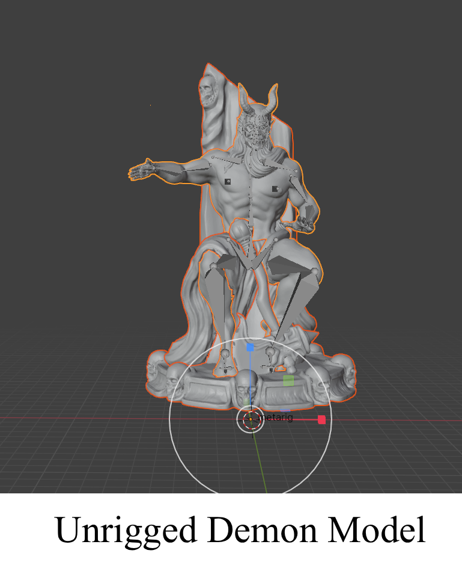Click the blue Z-axis gizmo handle
This screenshot has height=577, width=462.
tap(250, 347)
